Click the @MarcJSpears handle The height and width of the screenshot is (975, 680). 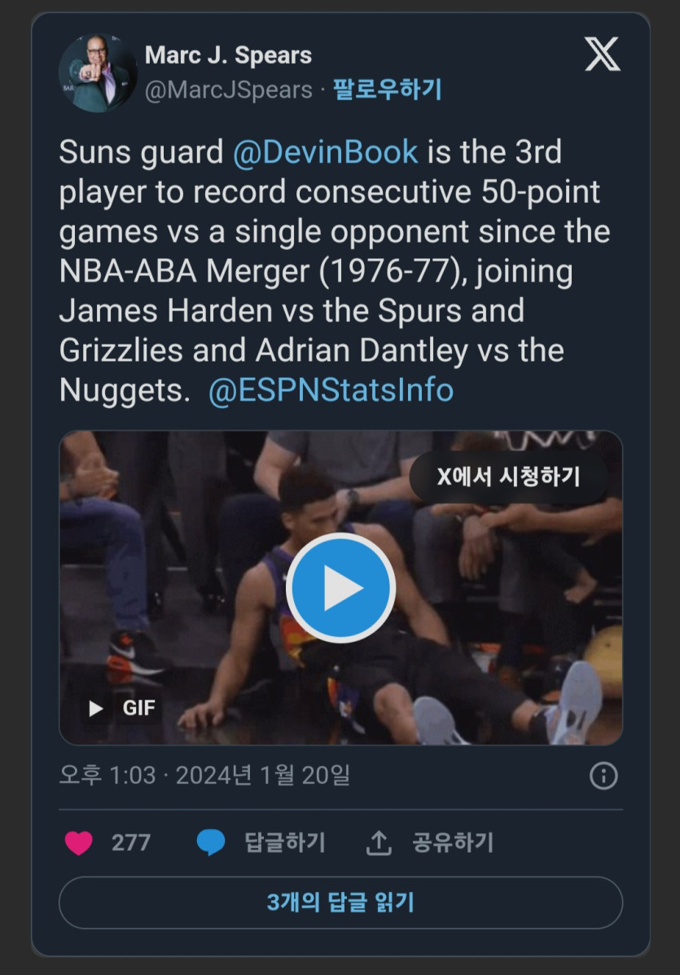pyautogui.click(x=229, y=90)
